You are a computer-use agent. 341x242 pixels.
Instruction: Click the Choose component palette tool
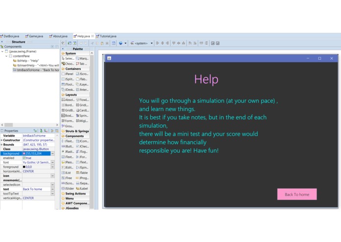(x=68, y=64)
